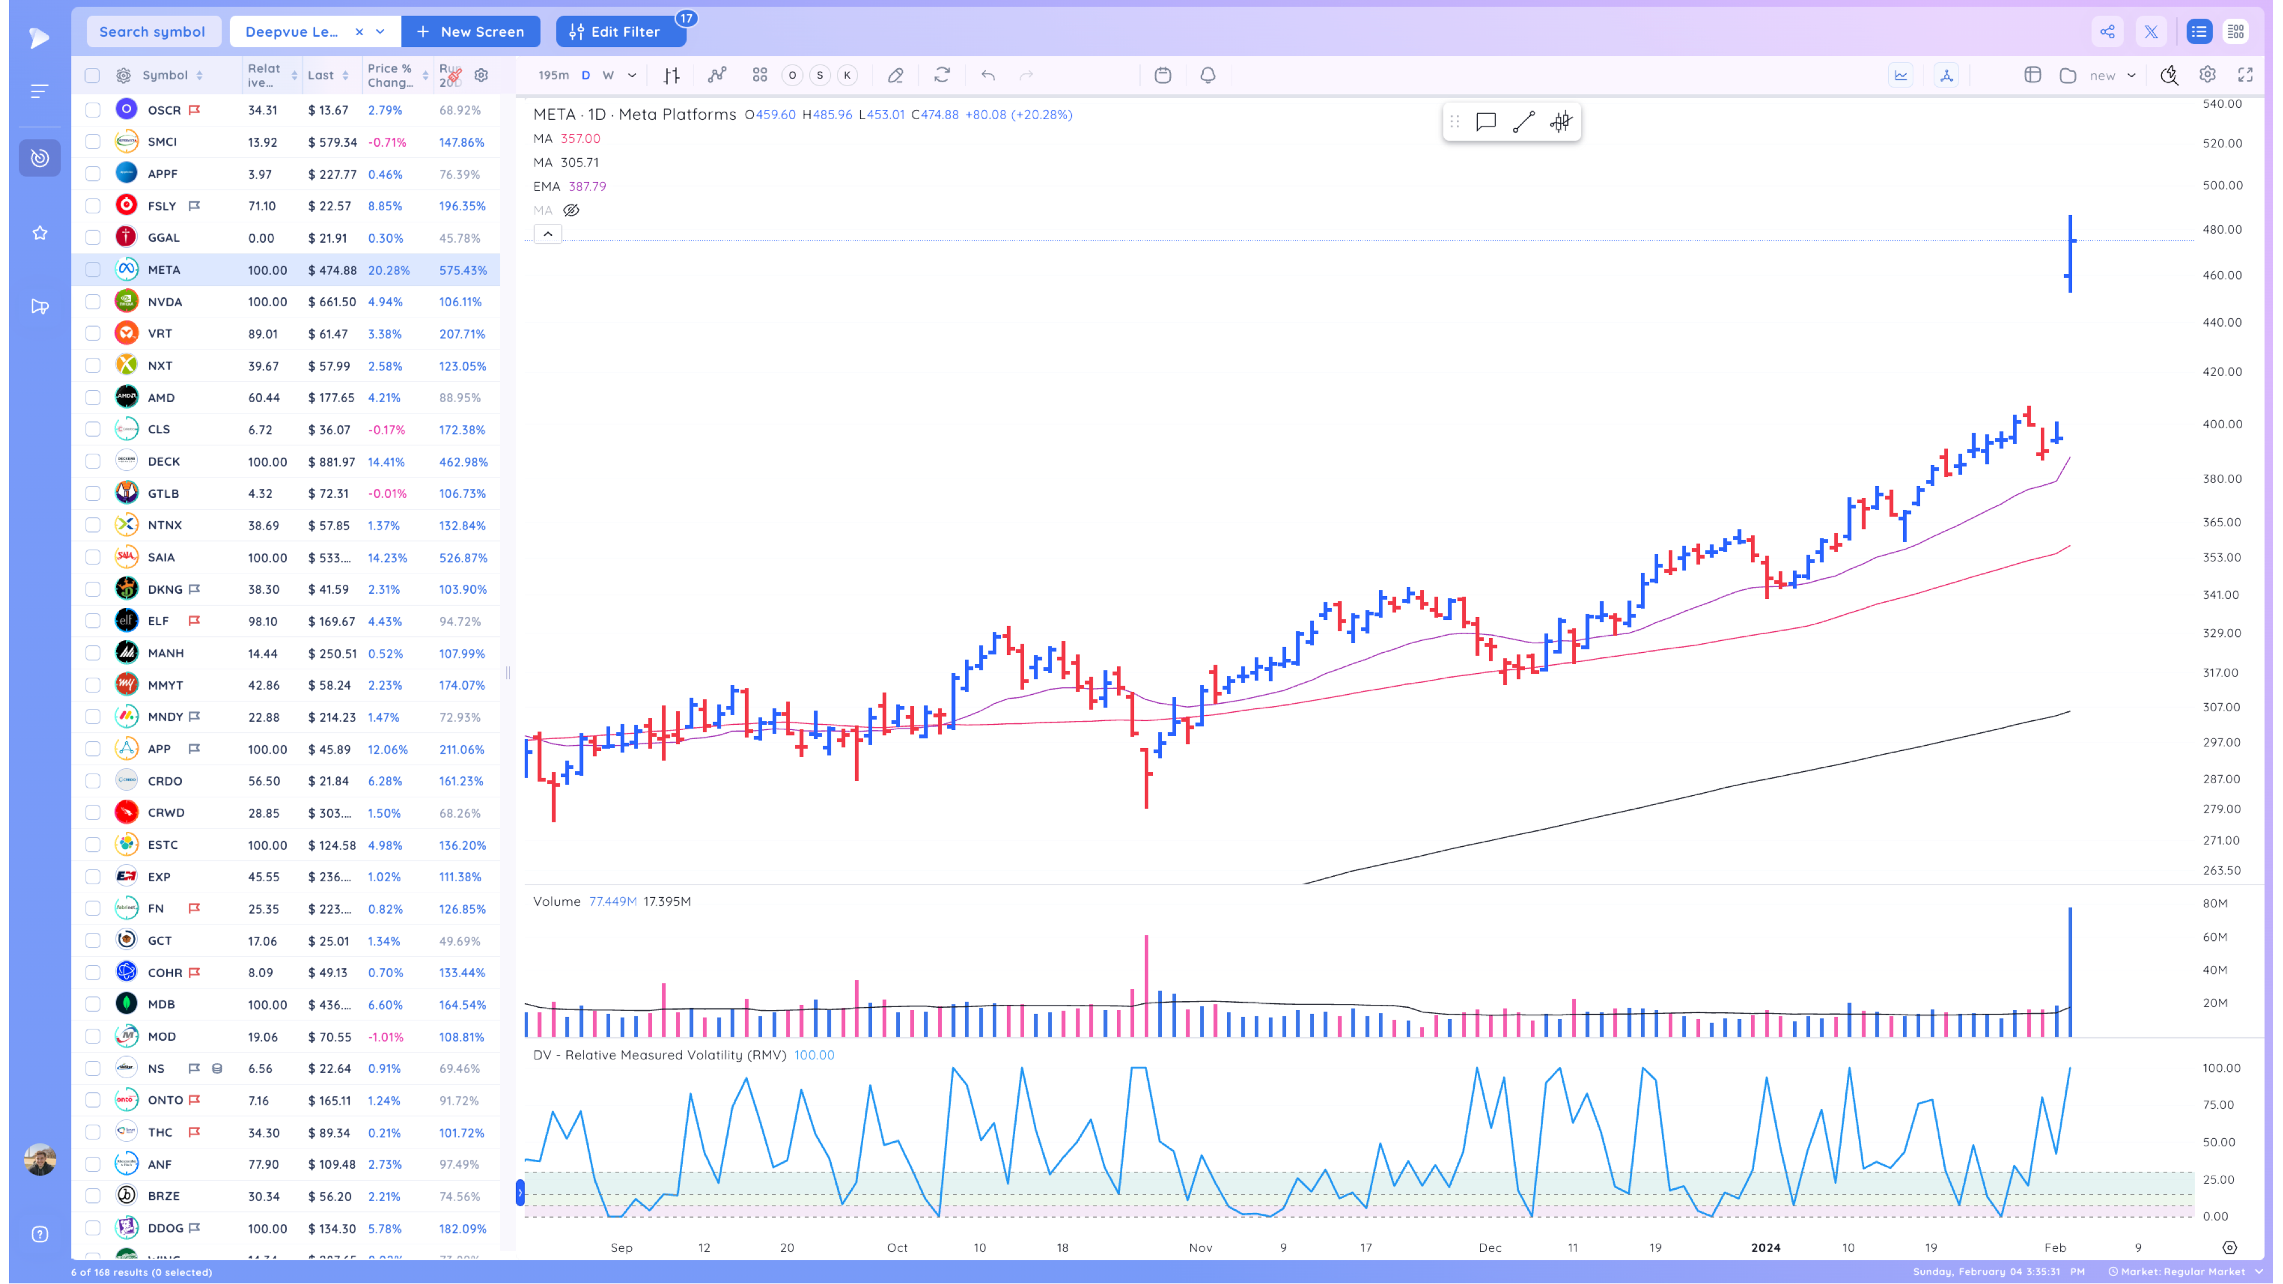The height and width of the screenshot is (1284, 2283).
Task: Click the undo arrow
Action: 988,75
